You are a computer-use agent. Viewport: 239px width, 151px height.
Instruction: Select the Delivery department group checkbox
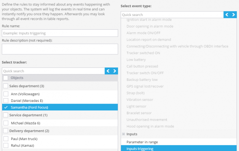click(6, 131)
